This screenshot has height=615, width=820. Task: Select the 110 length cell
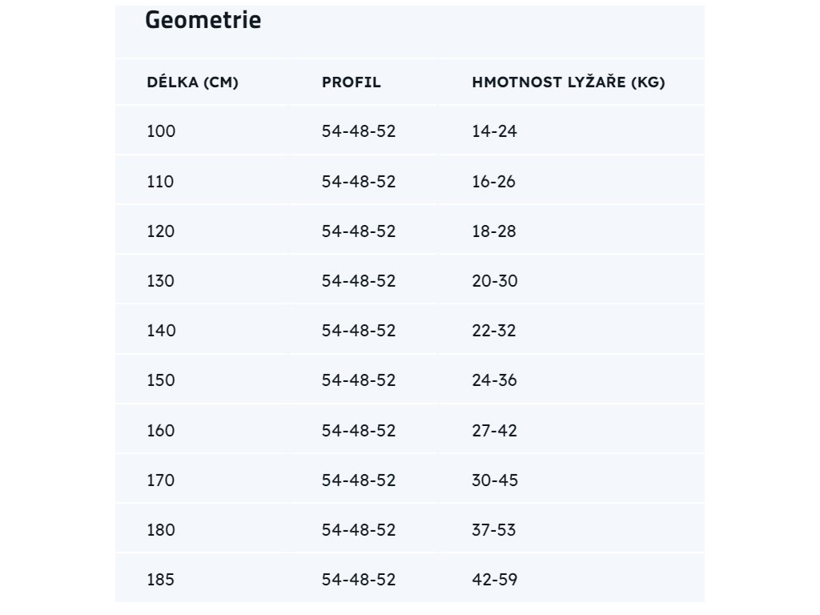pyautogui.click(x=160, y=182)
